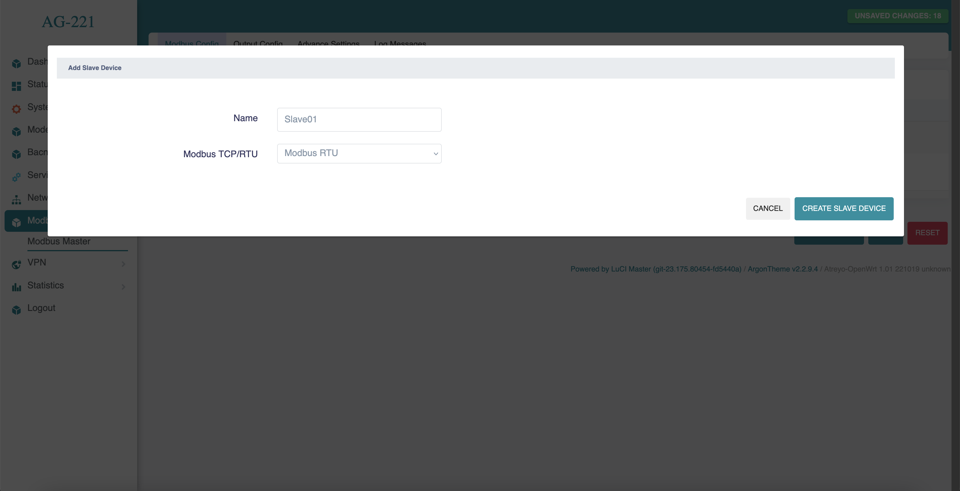
Task: Click the System gear icon
Action: pyautogui.click(x=16, y=109)
